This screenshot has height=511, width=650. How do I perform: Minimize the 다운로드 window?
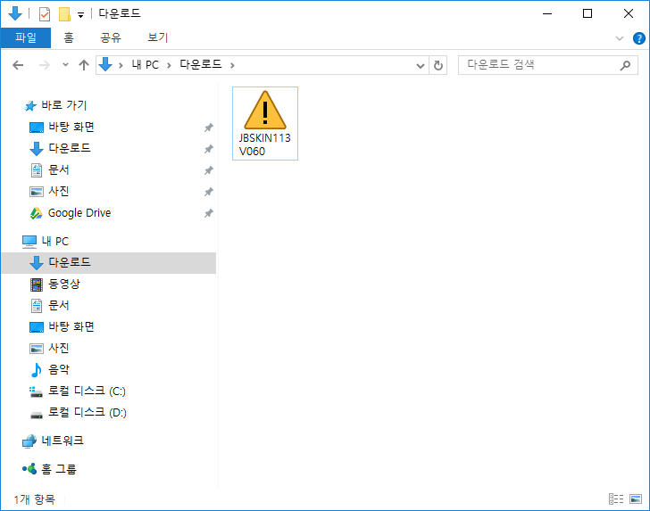(x=547, y=13)
